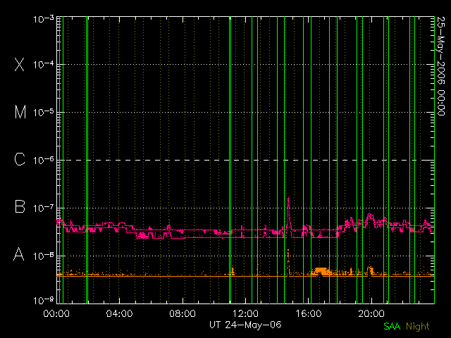Click the B flare class label
Screen dimensions: 451x338
pos(20,206)
